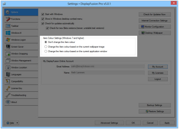Click the shield icon on Restore Settings

[x=147, y=111]
